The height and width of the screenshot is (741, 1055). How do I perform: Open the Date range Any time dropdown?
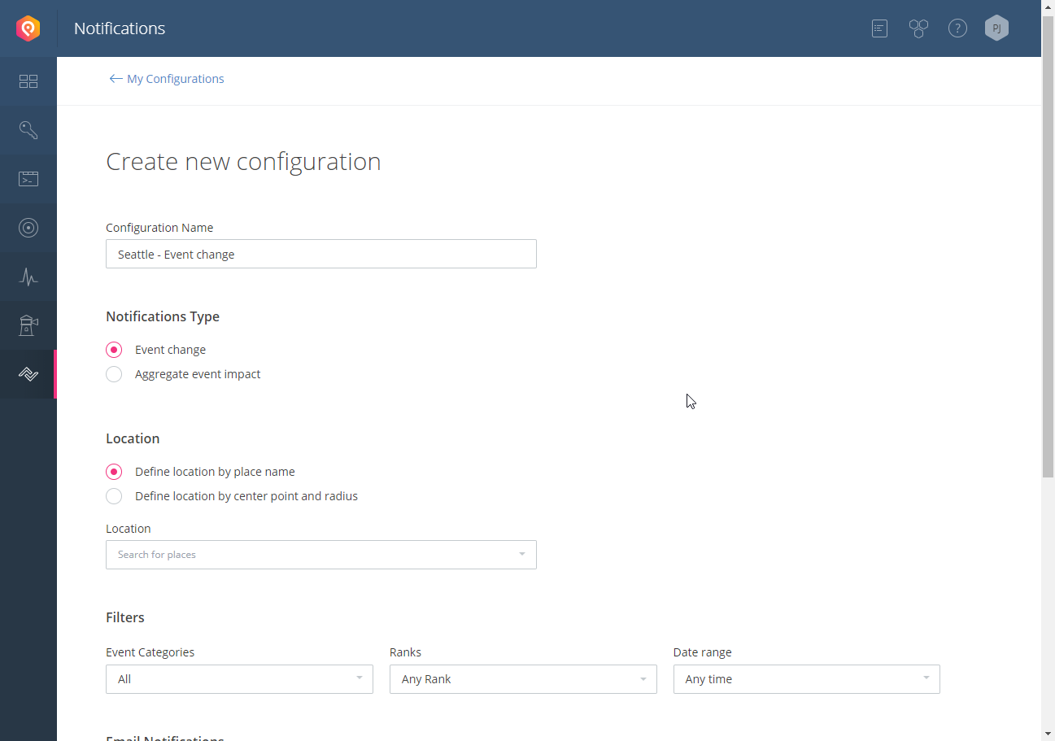click(x=807, y=679)
